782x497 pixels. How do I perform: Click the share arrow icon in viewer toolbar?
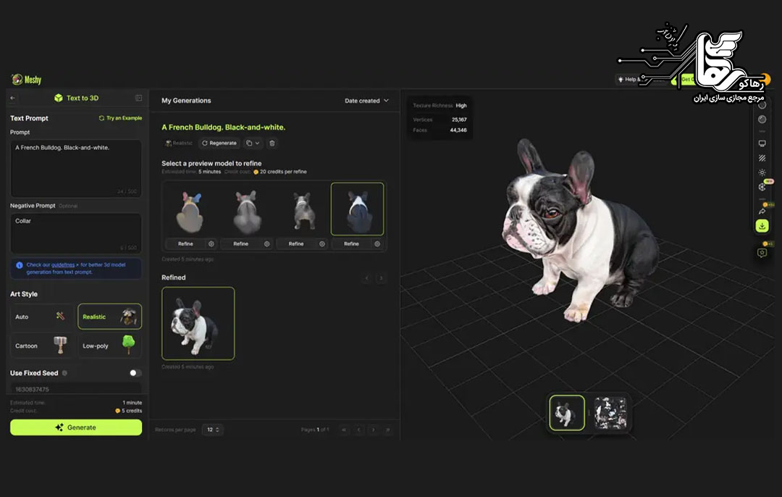pos(762,211)
